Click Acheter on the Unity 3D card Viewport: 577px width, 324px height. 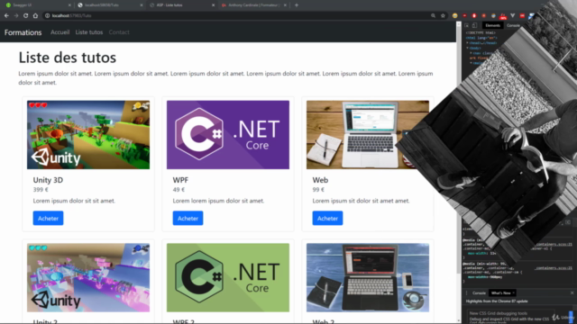(x=48, y=218)
